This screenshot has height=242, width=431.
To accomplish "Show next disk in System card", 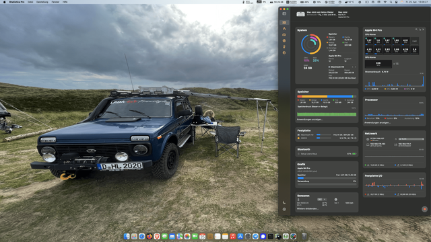I will (x=355, y=67).
